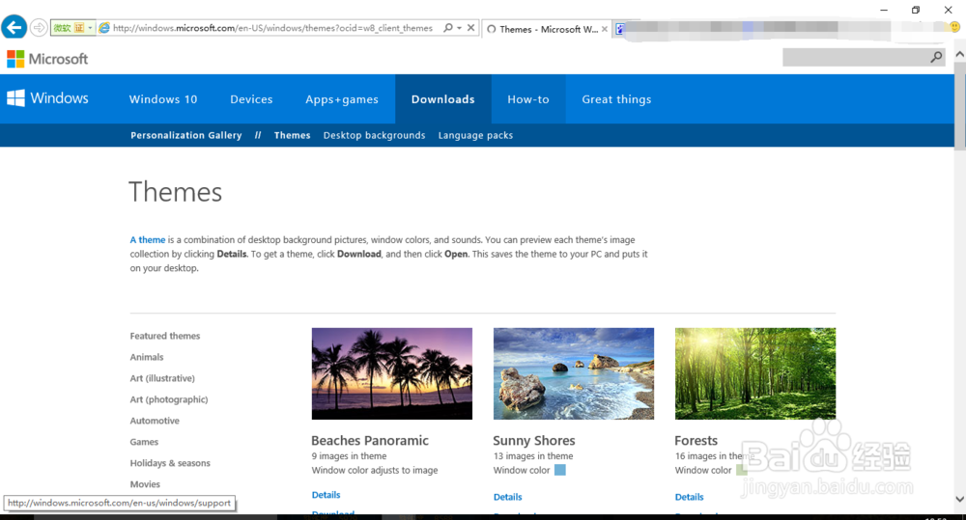Image resolution: width=966 pixels, height=520 pixels.
Task: Click the vertical scrollbar thumb
Action: coord(960,105)
